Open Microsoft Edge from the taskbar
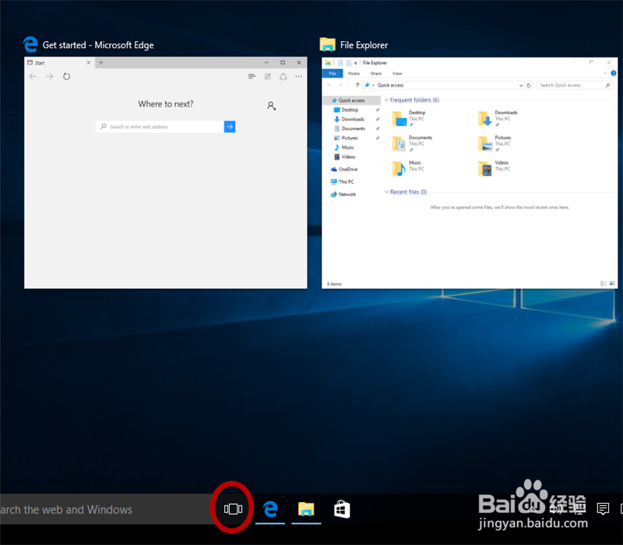This screenshot has width=623, height=545. point(270,509)
